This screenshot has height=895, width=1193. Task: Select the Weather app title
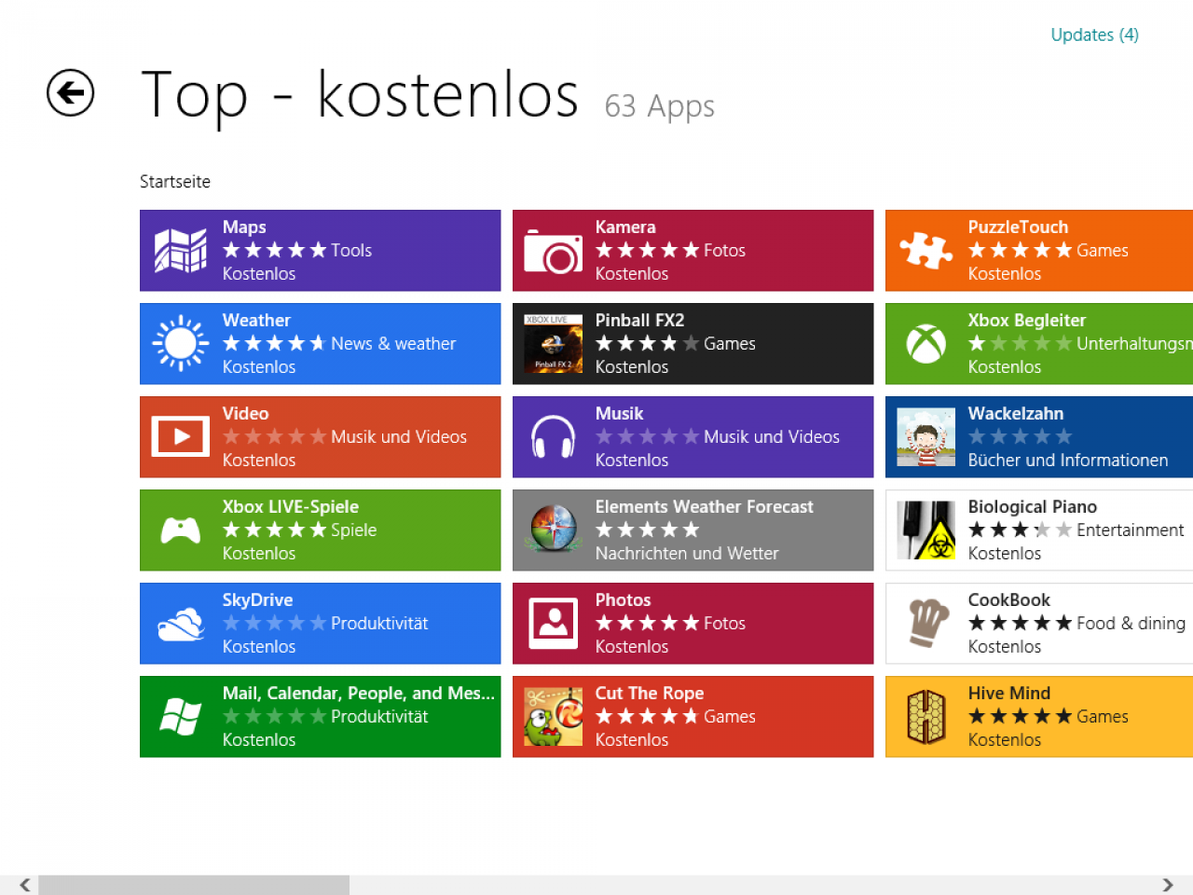tap(256, 320)
